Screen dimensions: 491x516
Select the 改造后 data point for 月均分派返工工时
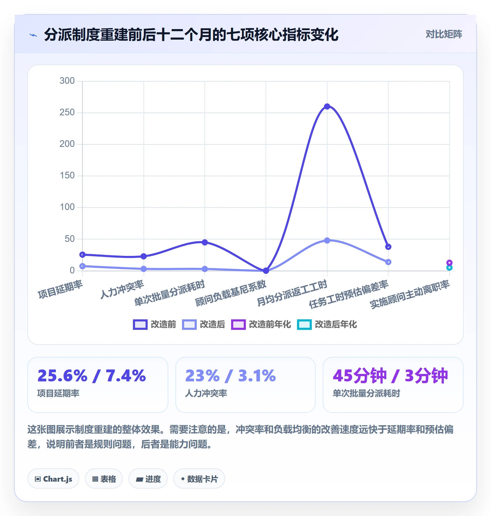[x=327, y=240]
